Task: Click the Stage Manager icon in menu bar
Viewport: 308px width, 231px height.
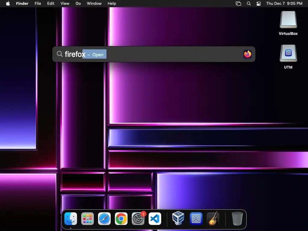Action: pyautogui.click(x=238, y=4)
